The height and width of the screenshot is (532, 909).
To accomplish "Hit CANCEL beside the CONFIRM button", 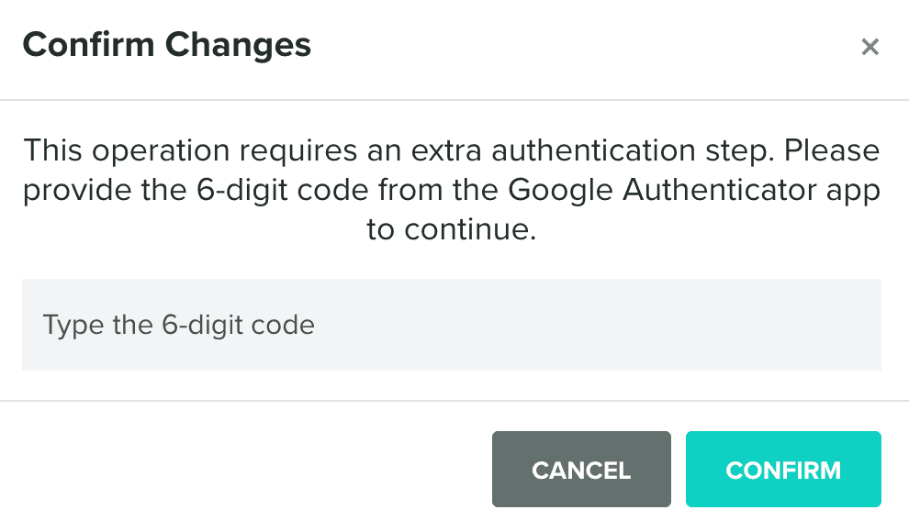I will click(581, 470).
